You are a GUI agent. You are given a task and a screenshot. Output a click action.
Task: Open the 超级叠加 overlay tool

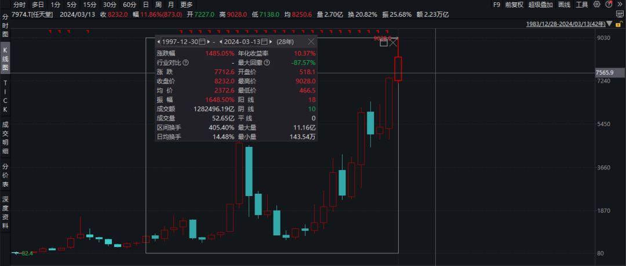(541, 5)
